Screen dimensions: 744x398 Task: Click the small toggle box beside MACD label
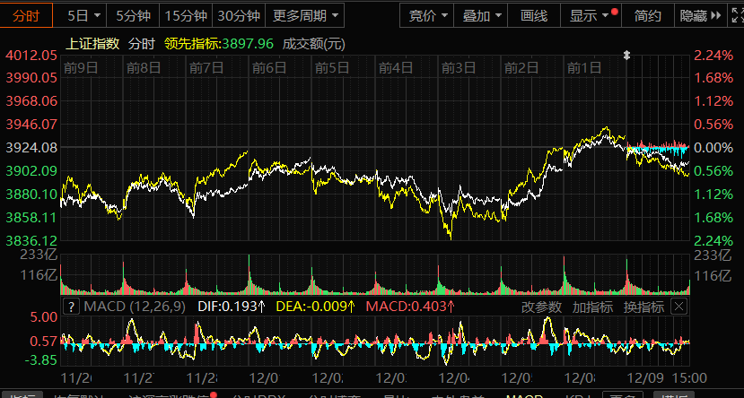pyautogui.click(x=70, y=307)
